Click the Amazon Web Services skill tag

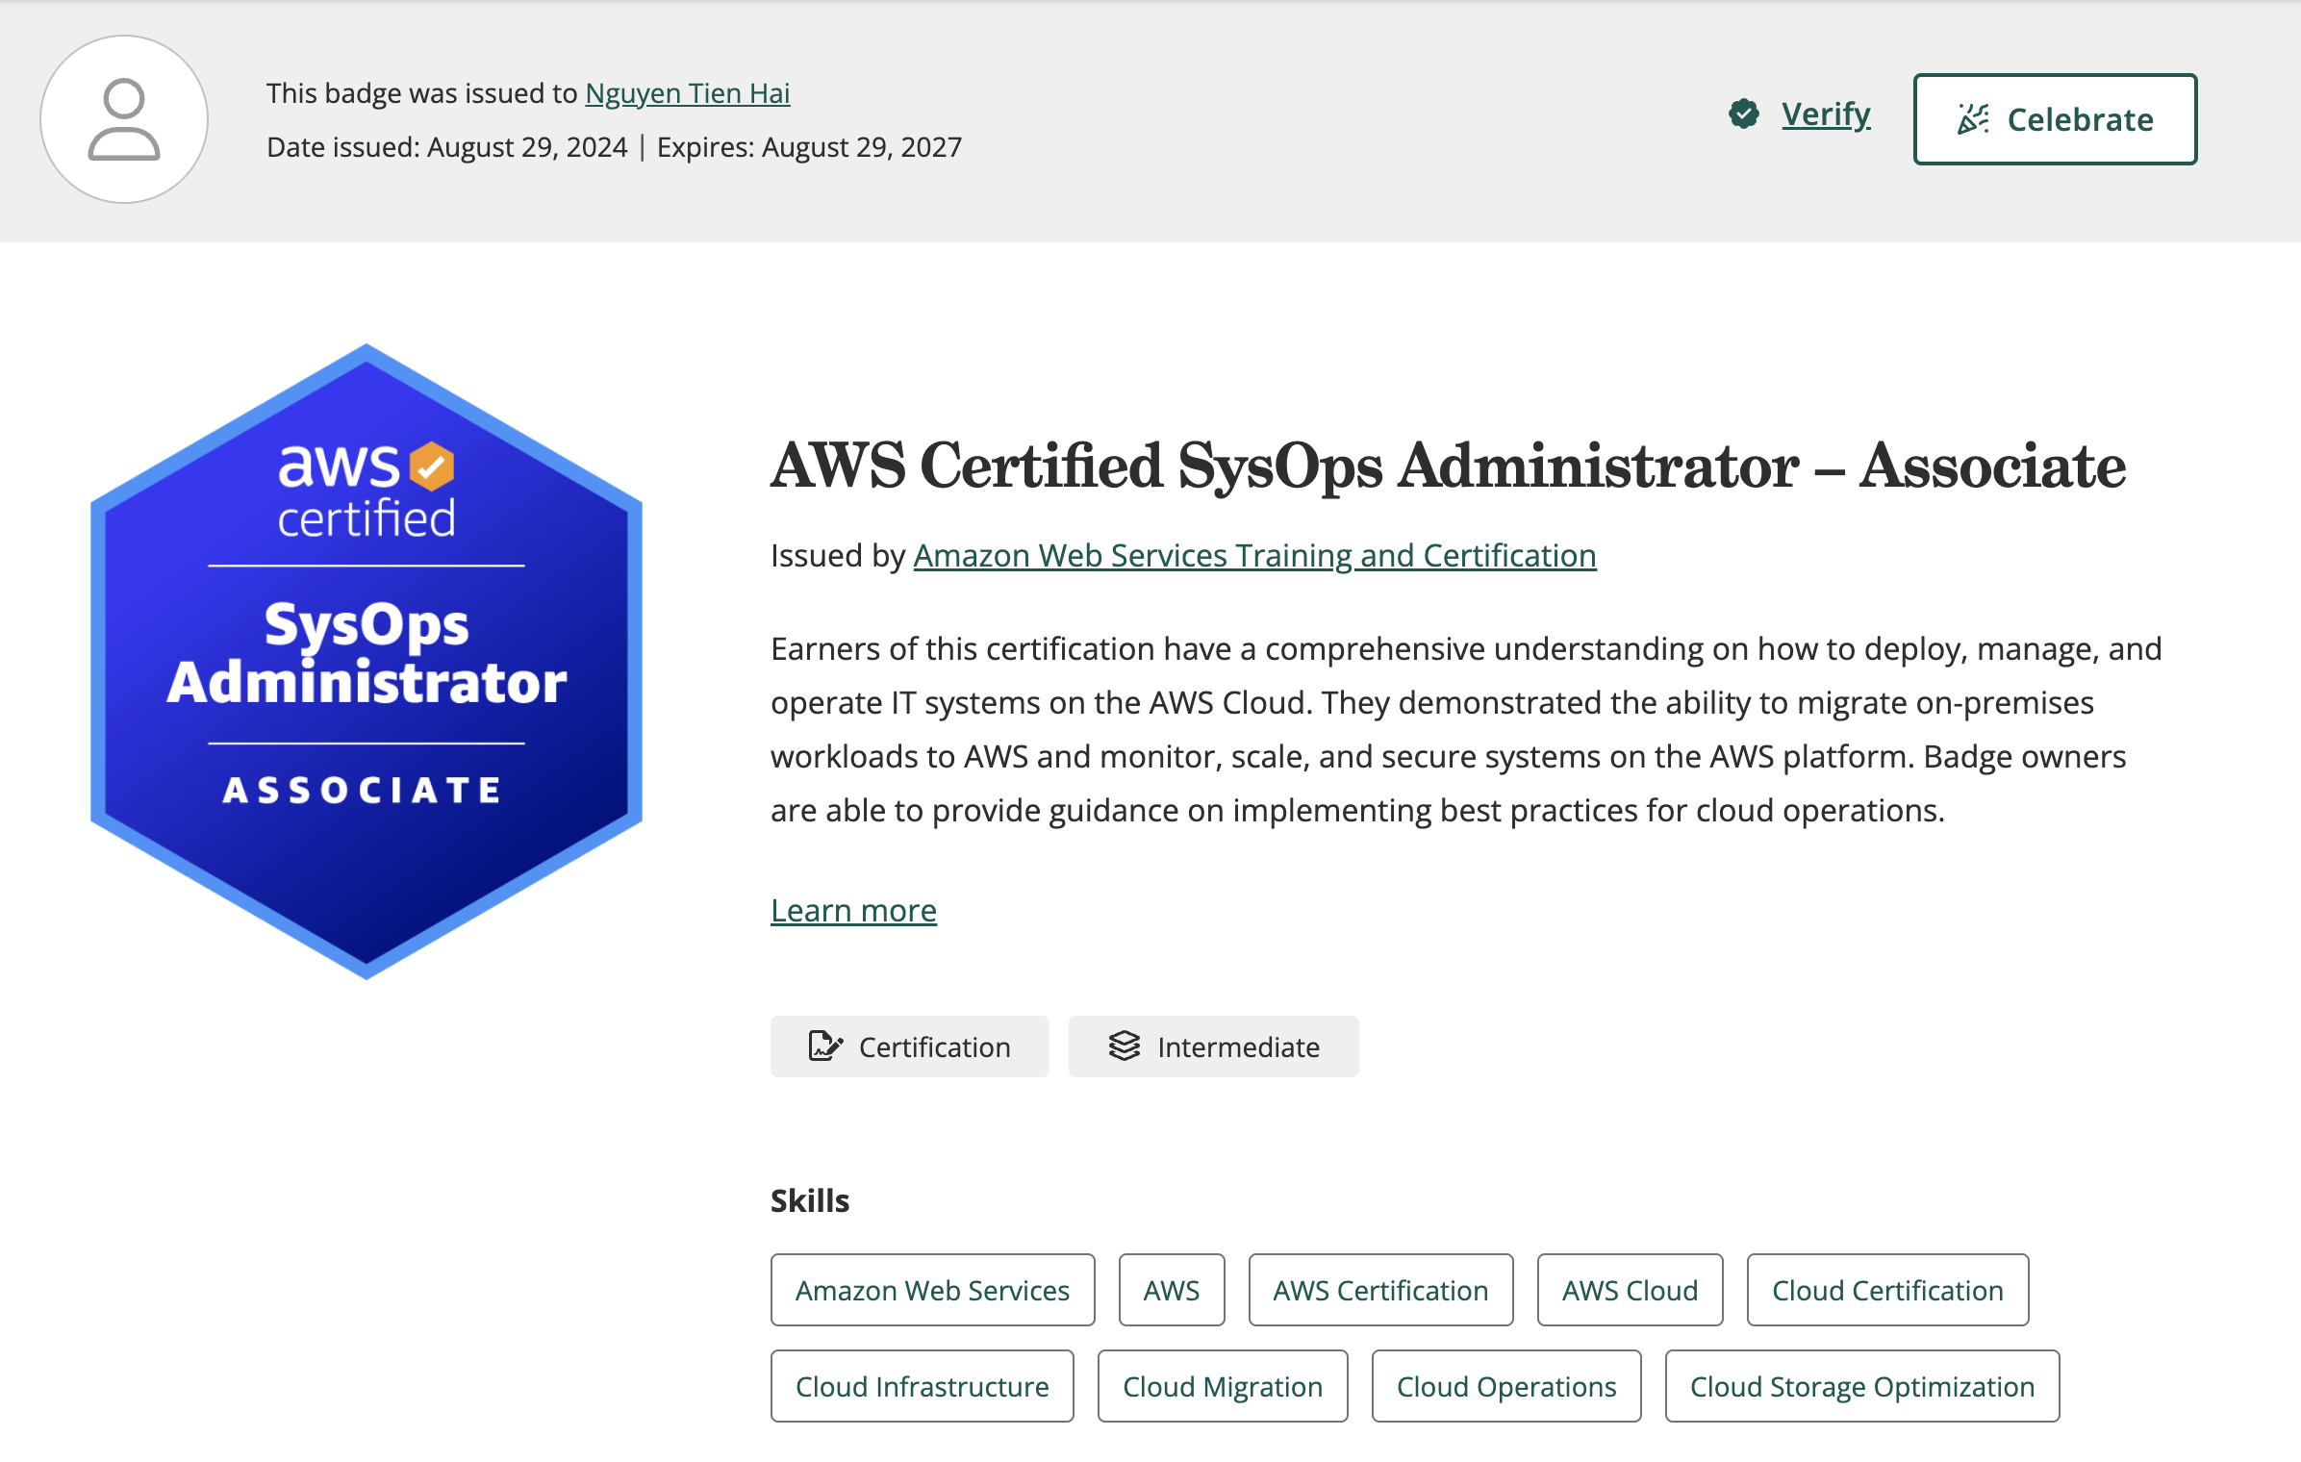pyautogui.click(x=932, y=1291)
